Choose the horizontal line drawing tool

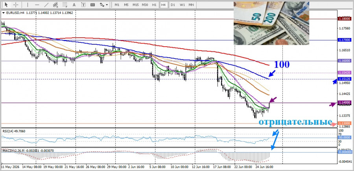click(37, 5)
